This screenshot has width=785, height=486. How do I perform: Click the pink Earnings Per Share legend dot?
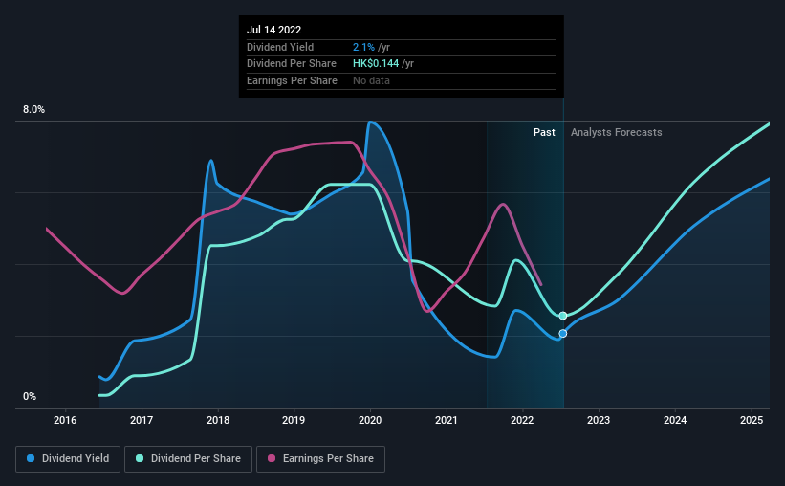[x=272, y=458]
